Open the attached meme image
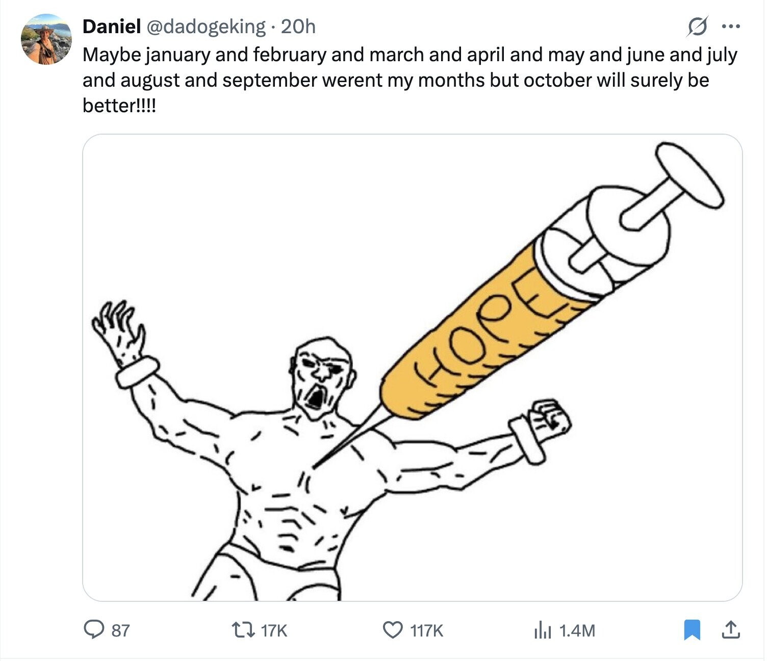Viewport: 767px width, 661px height. (412, 367)
